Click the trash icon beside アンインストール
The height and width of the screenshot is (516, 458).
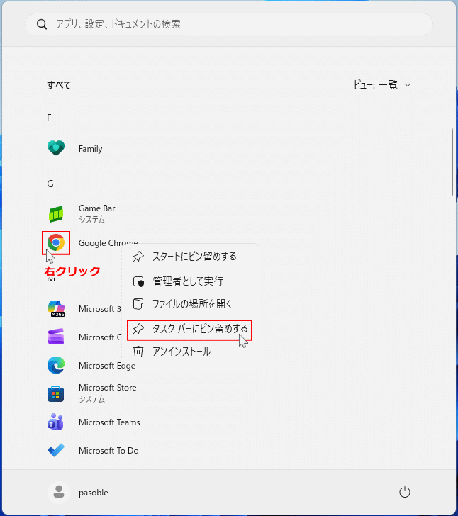click(x=138, y=352)
